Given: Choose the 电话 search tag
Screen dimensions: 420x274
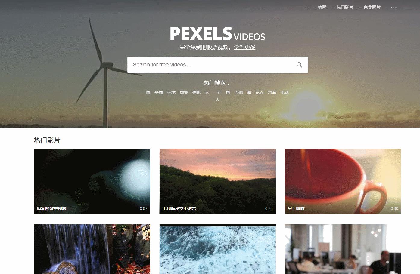Looking at the screenshot, I should (285, 92).
